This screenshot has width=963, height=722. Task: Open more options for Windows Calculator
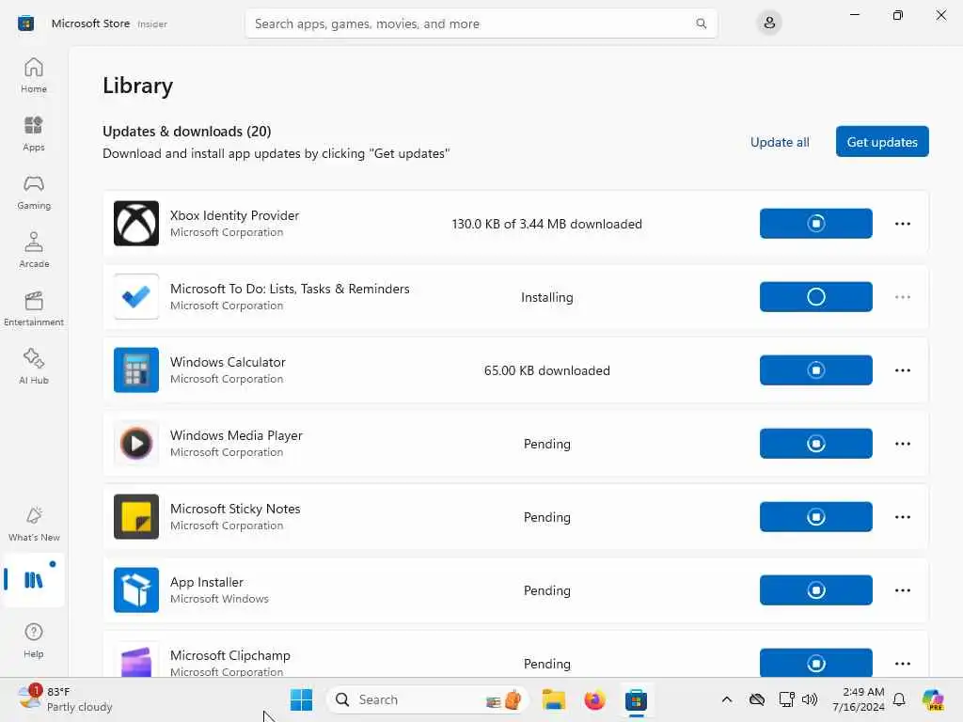[x=902, y=370]
